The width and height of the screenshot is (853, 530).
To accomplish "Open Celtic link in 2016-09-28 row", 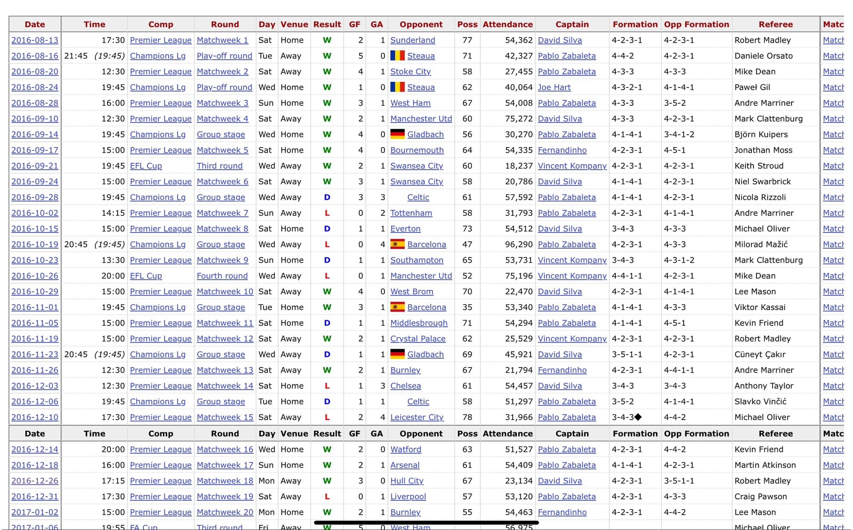I will [x=418, y=197].
